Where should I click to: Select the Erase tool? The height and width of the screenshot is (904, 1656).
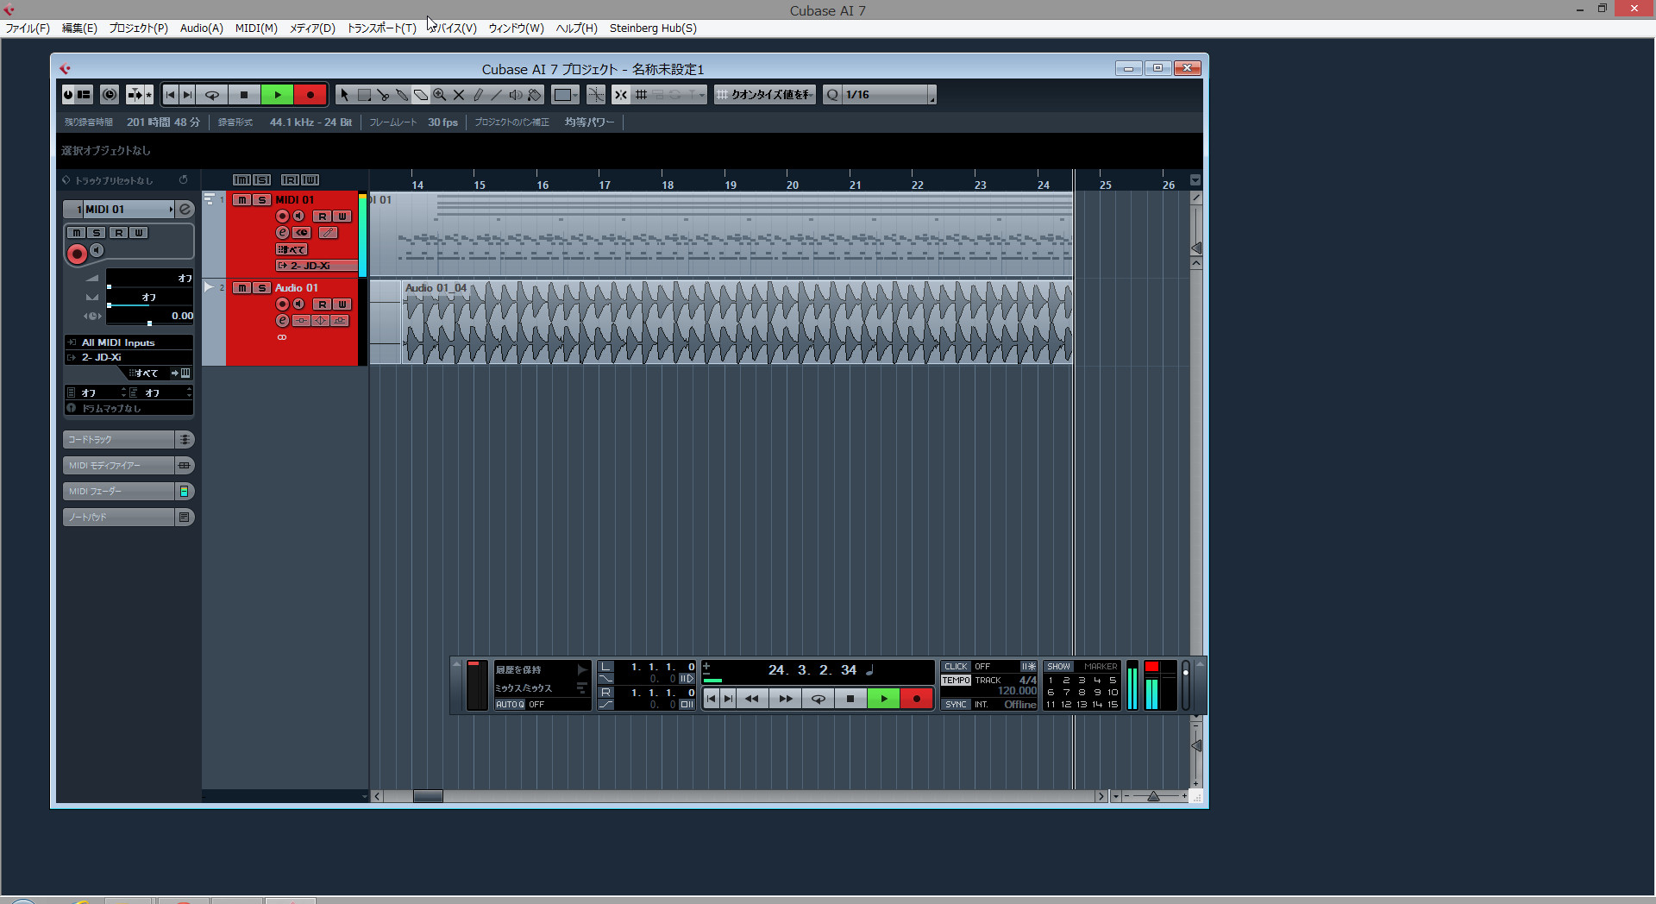click(x=421, y=95)
